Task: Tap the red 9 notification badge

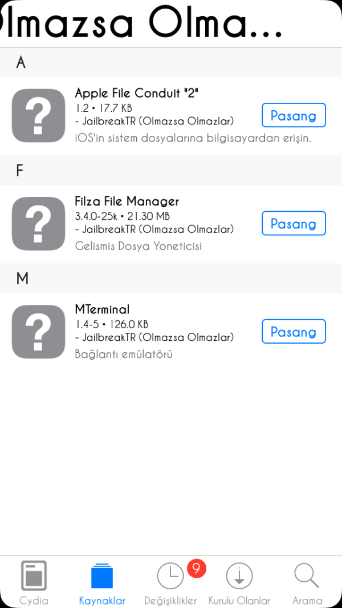Action: point(196,568)
